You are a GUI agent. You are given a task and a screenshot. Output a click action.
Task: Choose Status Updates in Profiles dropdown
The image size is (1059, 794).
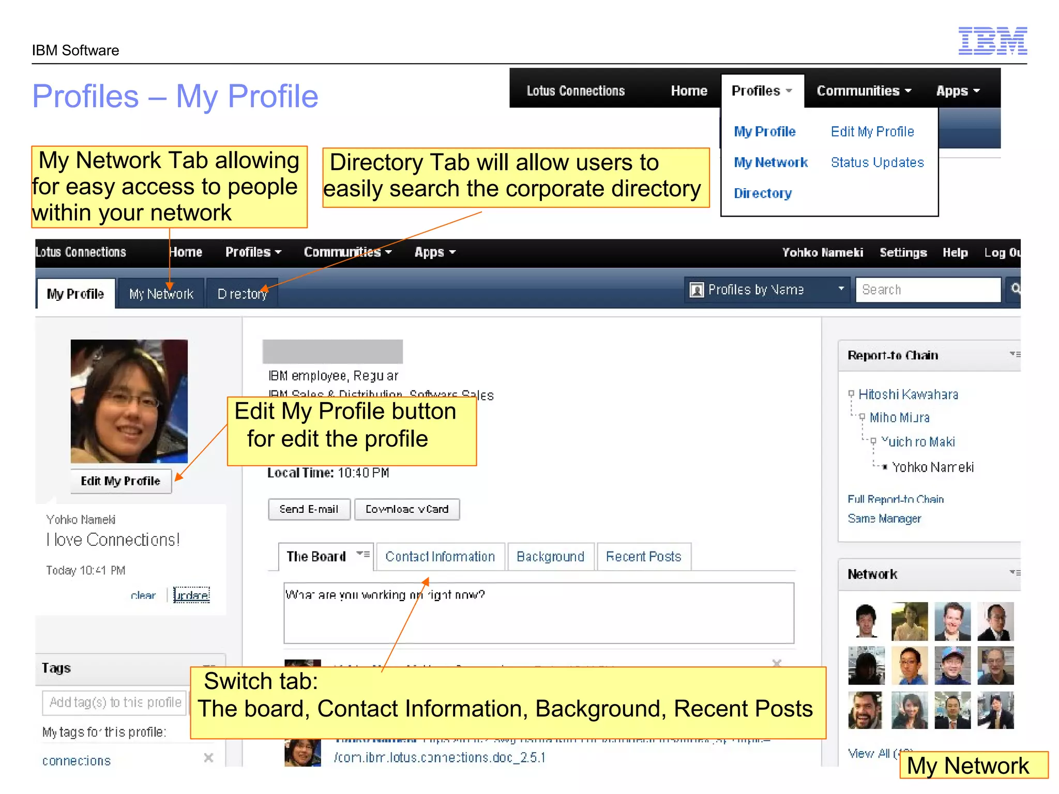click(x=877, y=162)
